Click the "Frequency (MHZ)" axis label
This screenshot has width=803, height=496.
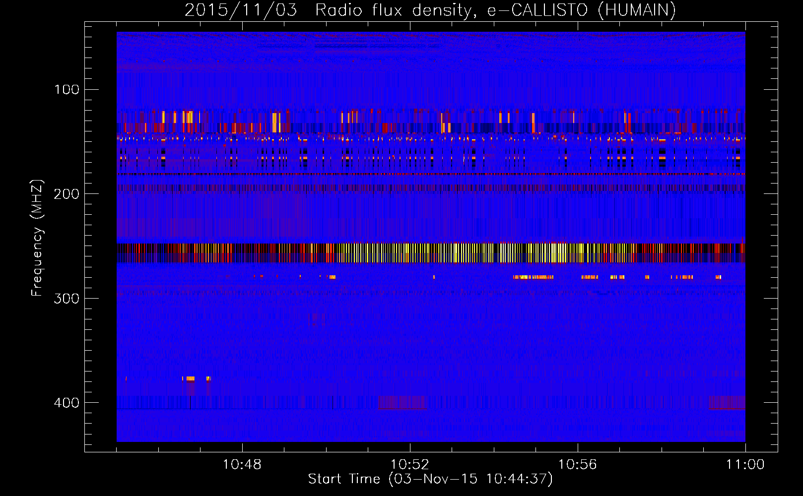pos(37,238)
